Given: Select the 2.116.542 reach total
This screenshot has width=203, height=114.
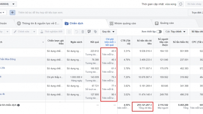Looking at the screenshot, I should (x=163, y=105).
